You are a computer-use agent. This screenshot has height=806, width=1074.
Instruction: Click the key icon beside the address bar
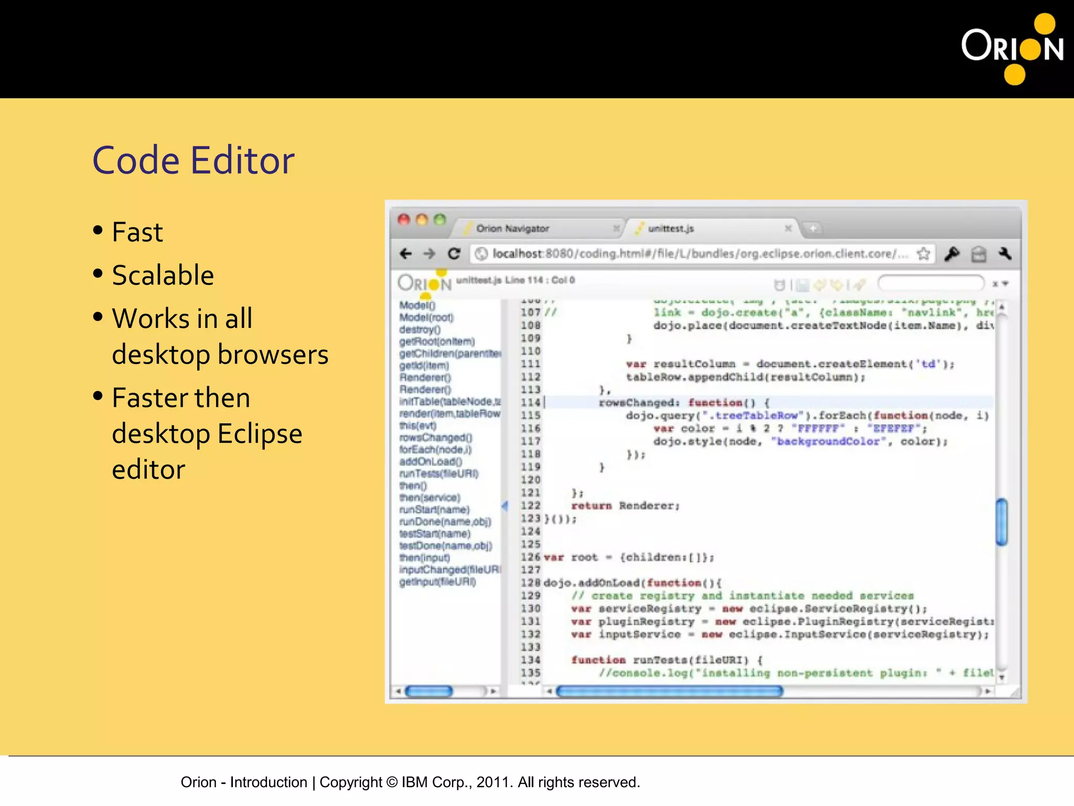952,254
